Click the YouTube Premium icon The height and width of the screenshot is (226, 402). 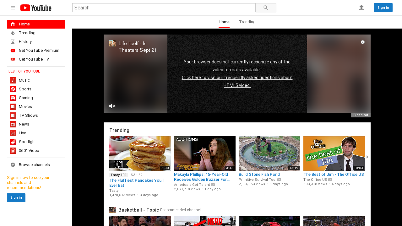pyautogui.click(x=13, y=51)
